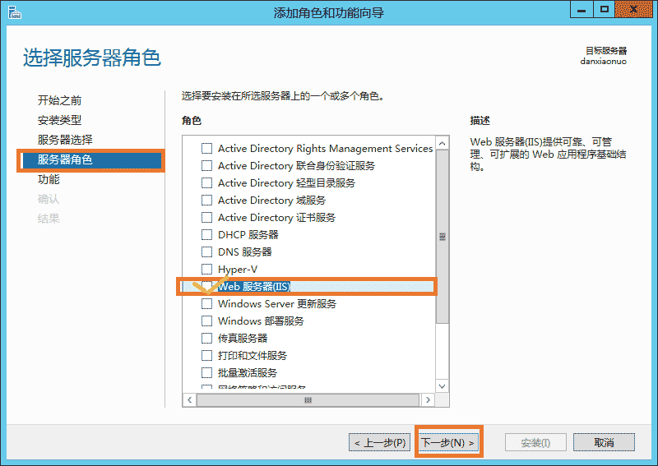Select the DNS 服务器 checkbox
Screen dimensions: 658x466
(x=207, y=252)
